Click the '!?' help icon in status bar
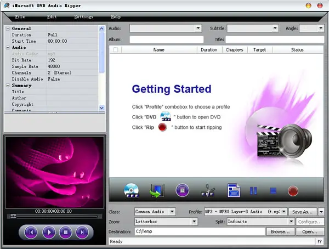The width and height of the screenshot is (329, 249). [320, 241]
